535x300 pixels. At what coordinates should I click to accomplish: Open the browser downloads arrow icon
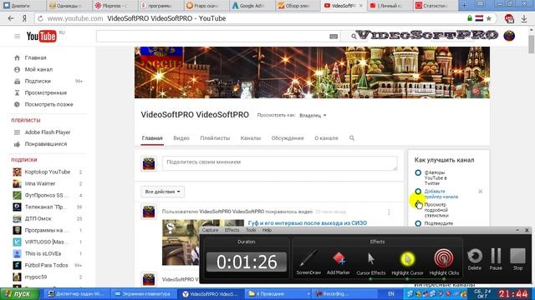pos(524,18)
